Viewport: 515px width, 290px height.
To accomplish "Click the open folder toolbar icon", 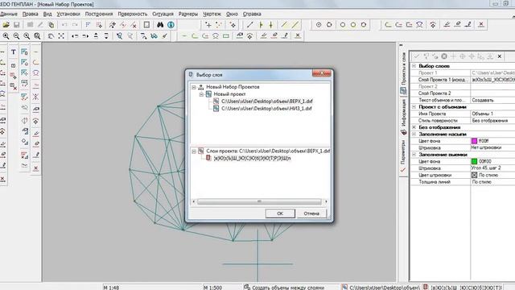I will [6, 25].
